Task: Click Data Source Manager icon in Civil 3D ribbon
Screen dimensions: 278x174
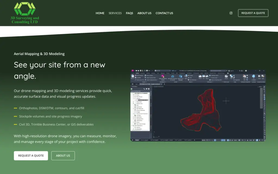Action: pos(181,76)
